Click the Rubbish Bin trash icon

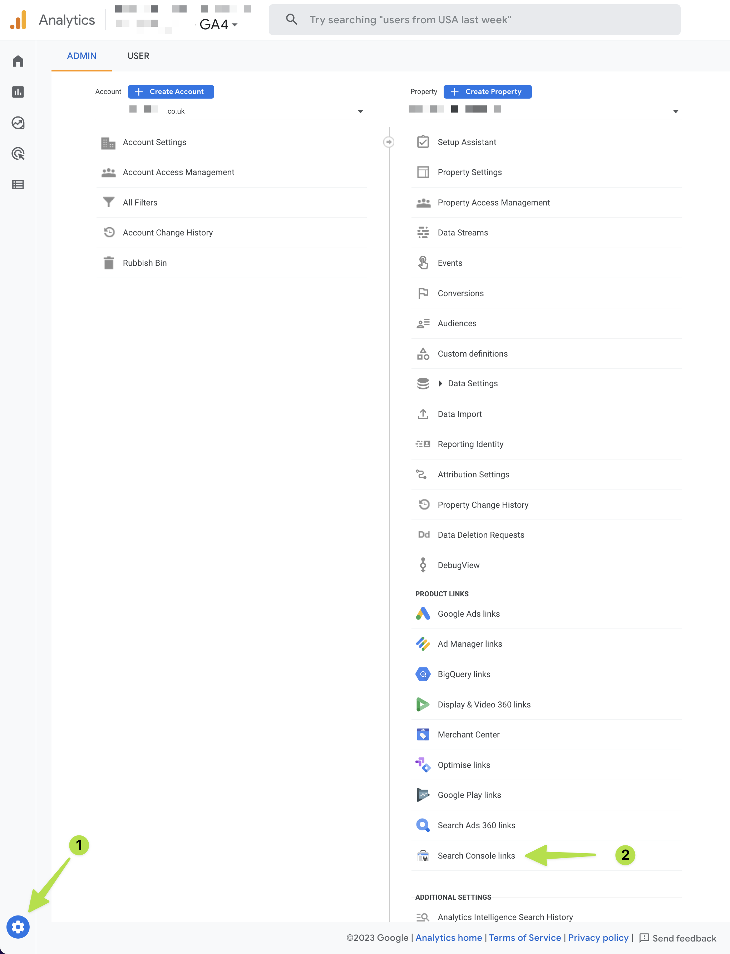109,263
